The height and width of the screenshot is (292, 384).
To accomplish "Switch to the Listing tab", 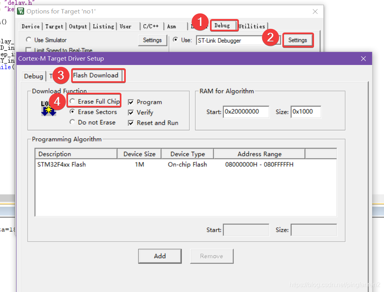I will point(103,26).
